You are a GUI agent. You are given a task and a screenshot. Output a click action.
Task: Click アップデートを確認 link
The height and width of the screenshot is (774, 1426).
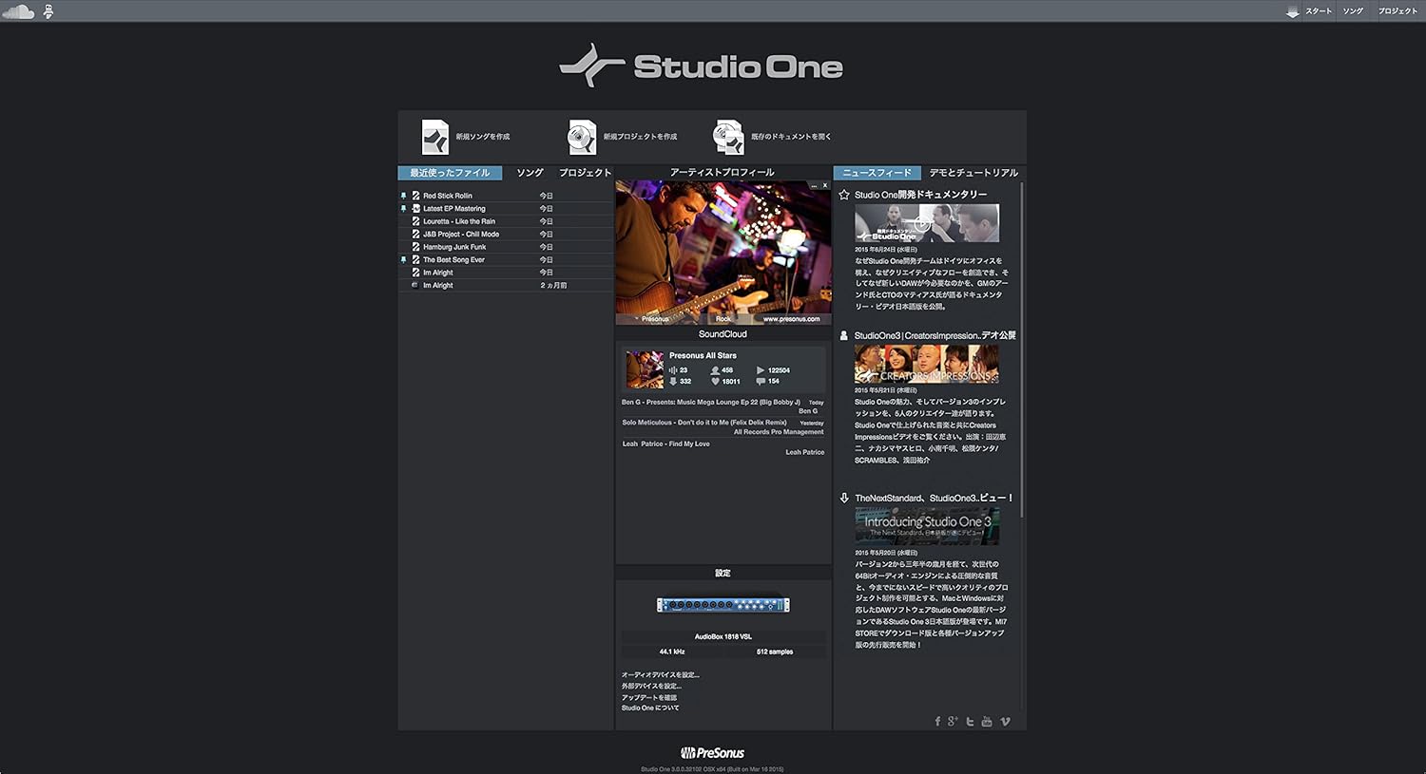point(649,697)
